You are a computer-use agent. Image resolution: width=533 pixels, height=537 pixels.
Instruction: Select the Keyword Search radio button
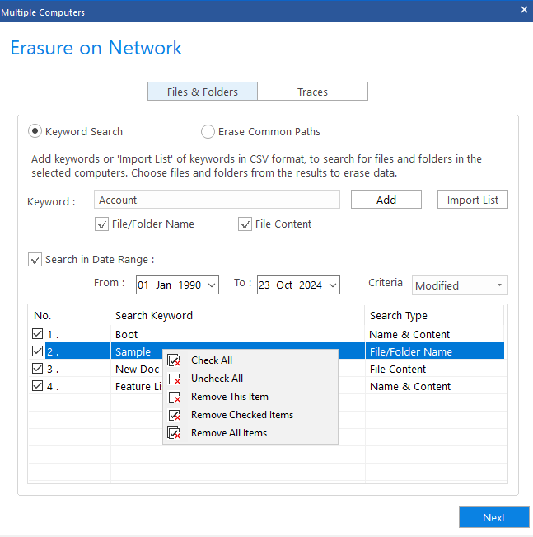tap(35, 131)
